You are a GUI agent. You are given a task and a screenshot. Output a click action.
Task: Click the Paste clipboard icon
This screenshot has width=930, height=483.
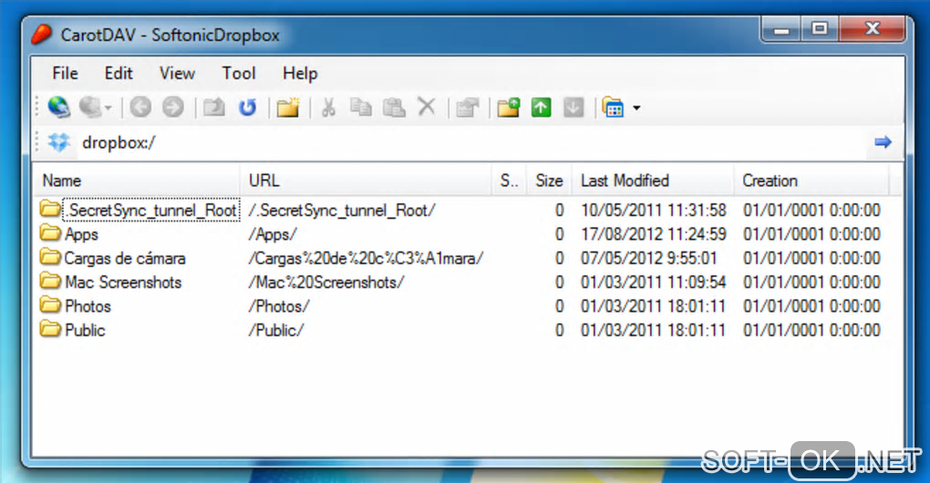(394, 108)
